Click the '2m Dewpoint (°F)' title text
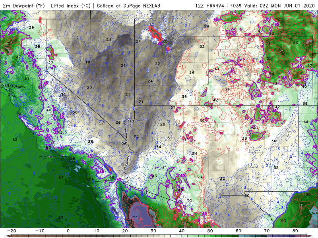 pos(24,6)
